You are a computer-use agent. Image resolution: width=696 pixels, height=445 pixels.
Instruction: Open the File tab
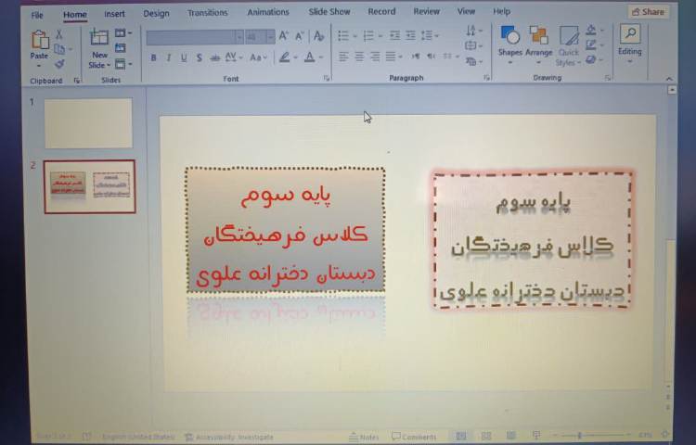tap(37, 15)
